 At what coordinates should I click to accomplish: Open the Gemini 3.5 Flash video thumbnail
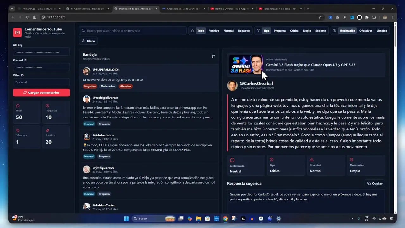click(x=246, y=65)
